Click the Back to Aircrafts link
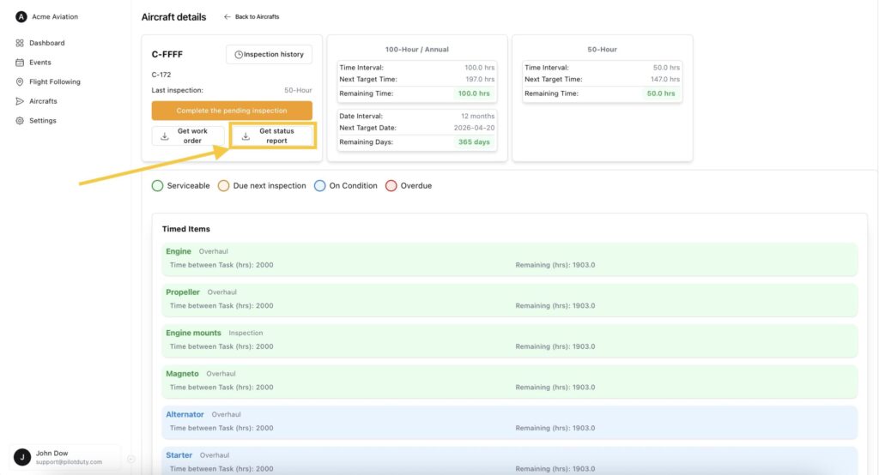 pyautogui.click(x=252, y=17)
